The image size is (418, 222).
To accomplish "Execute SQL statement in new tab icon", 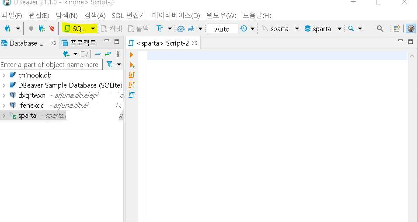I will coord(132,65).
